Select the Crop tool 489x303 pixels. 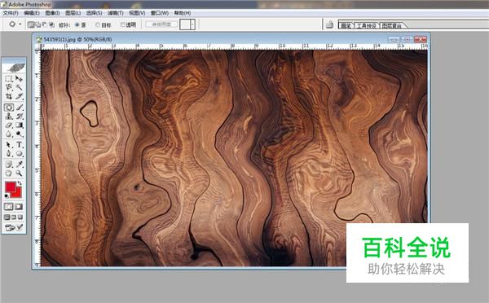9,96
